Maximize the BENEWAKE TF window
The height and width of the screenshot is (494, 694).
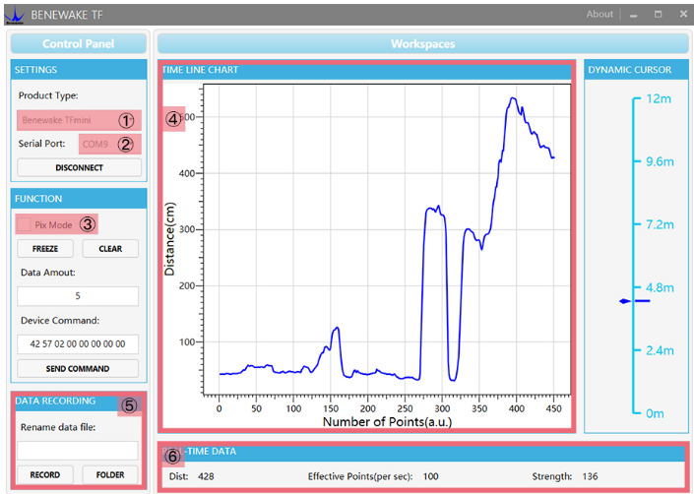point(659,15)
